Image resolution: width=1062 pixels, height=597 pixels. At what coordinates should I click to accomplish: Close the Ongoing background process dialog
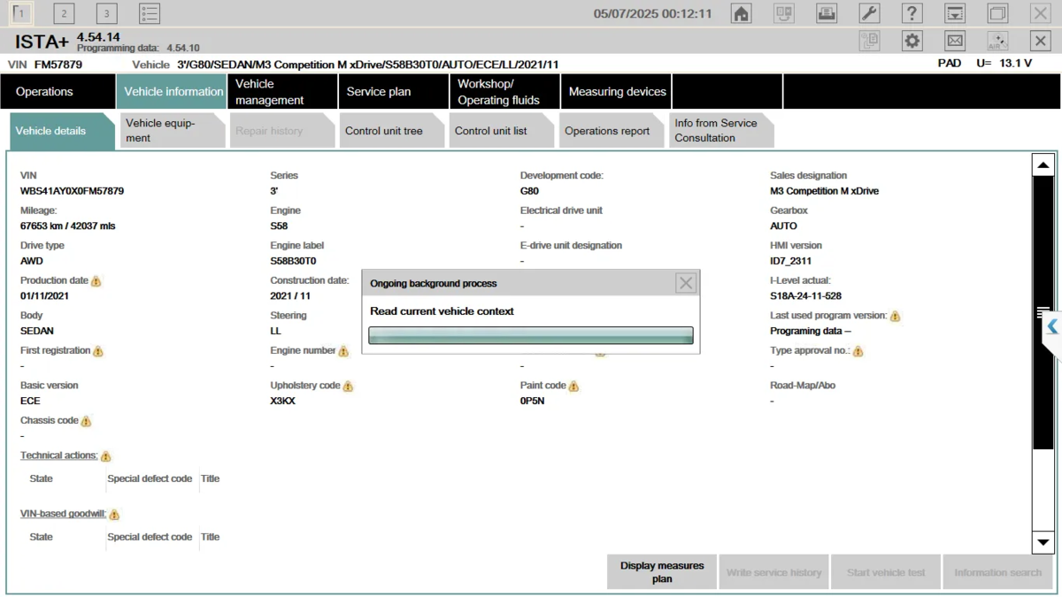click(x=685, y=283)
